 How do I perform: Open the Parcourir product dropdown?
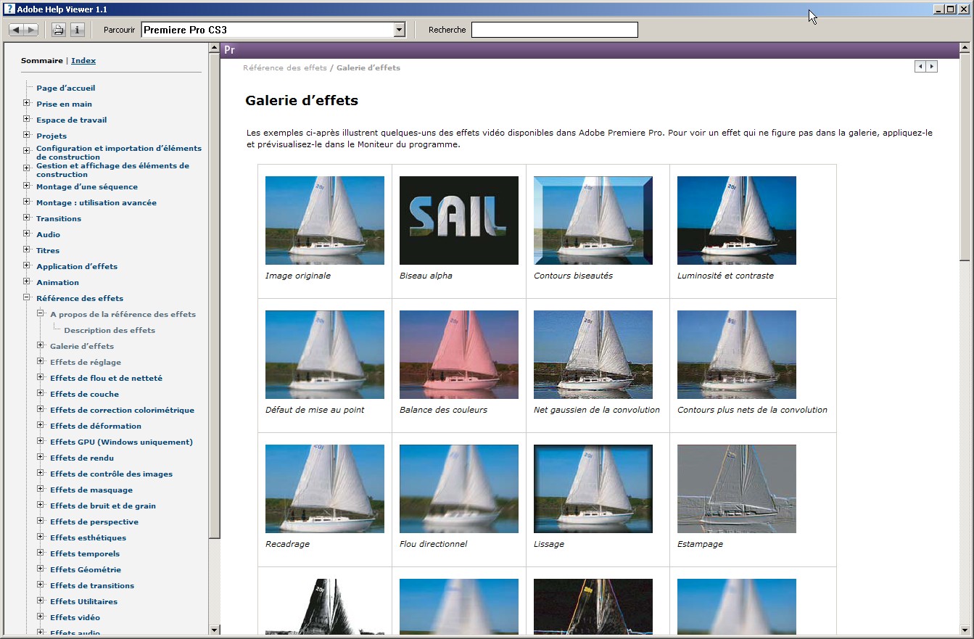pos(399,30)
